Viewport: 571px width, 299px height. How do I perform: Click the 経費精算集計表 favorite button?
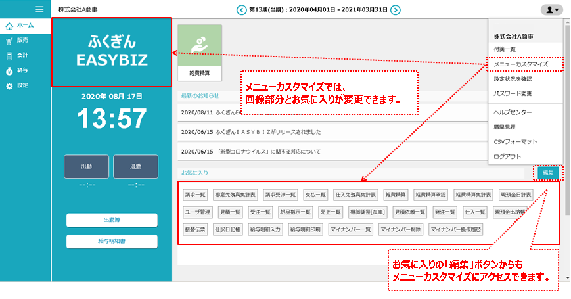(473, 195)
